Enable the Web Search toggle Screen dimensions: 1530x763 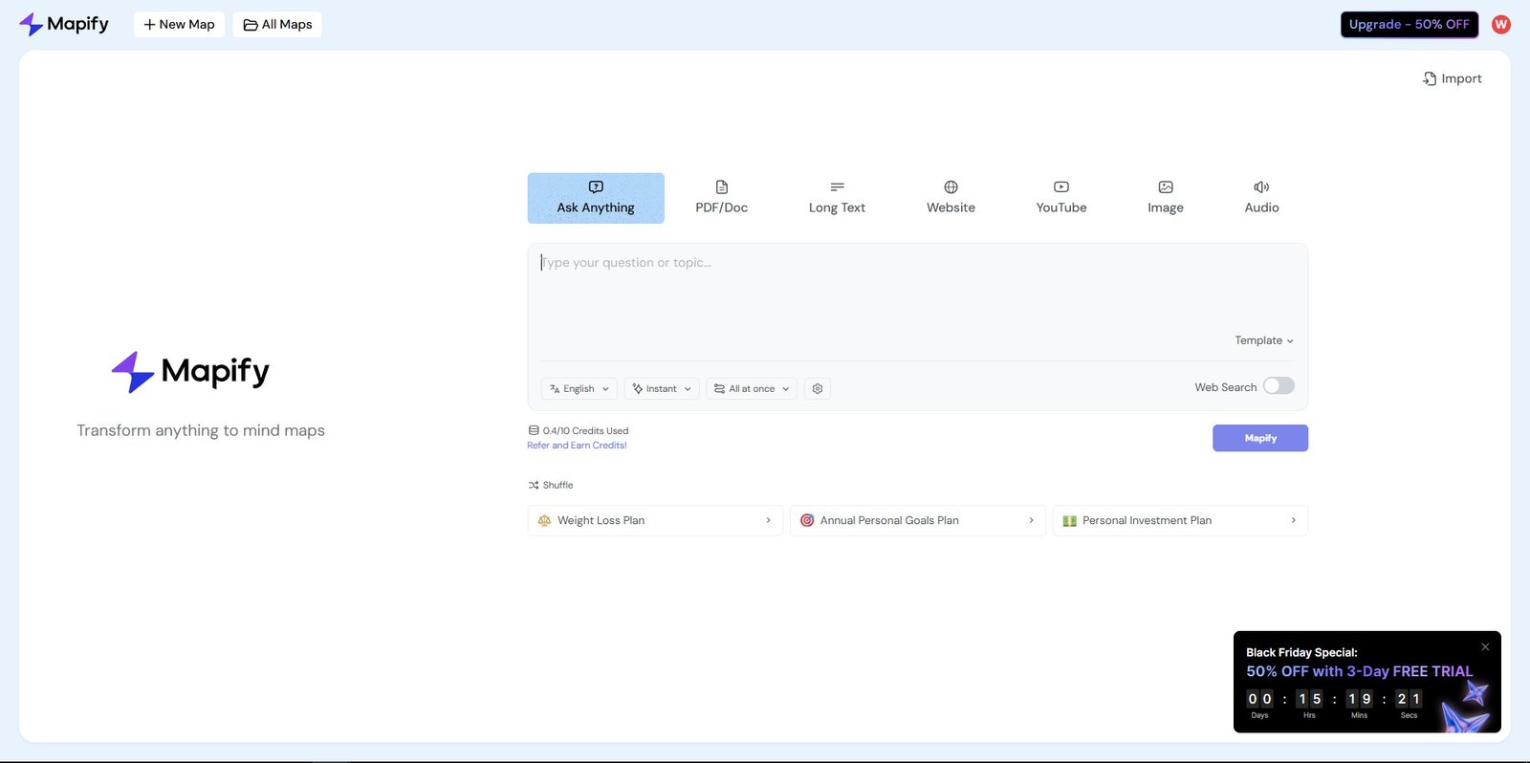click(x=1278, y=386)
